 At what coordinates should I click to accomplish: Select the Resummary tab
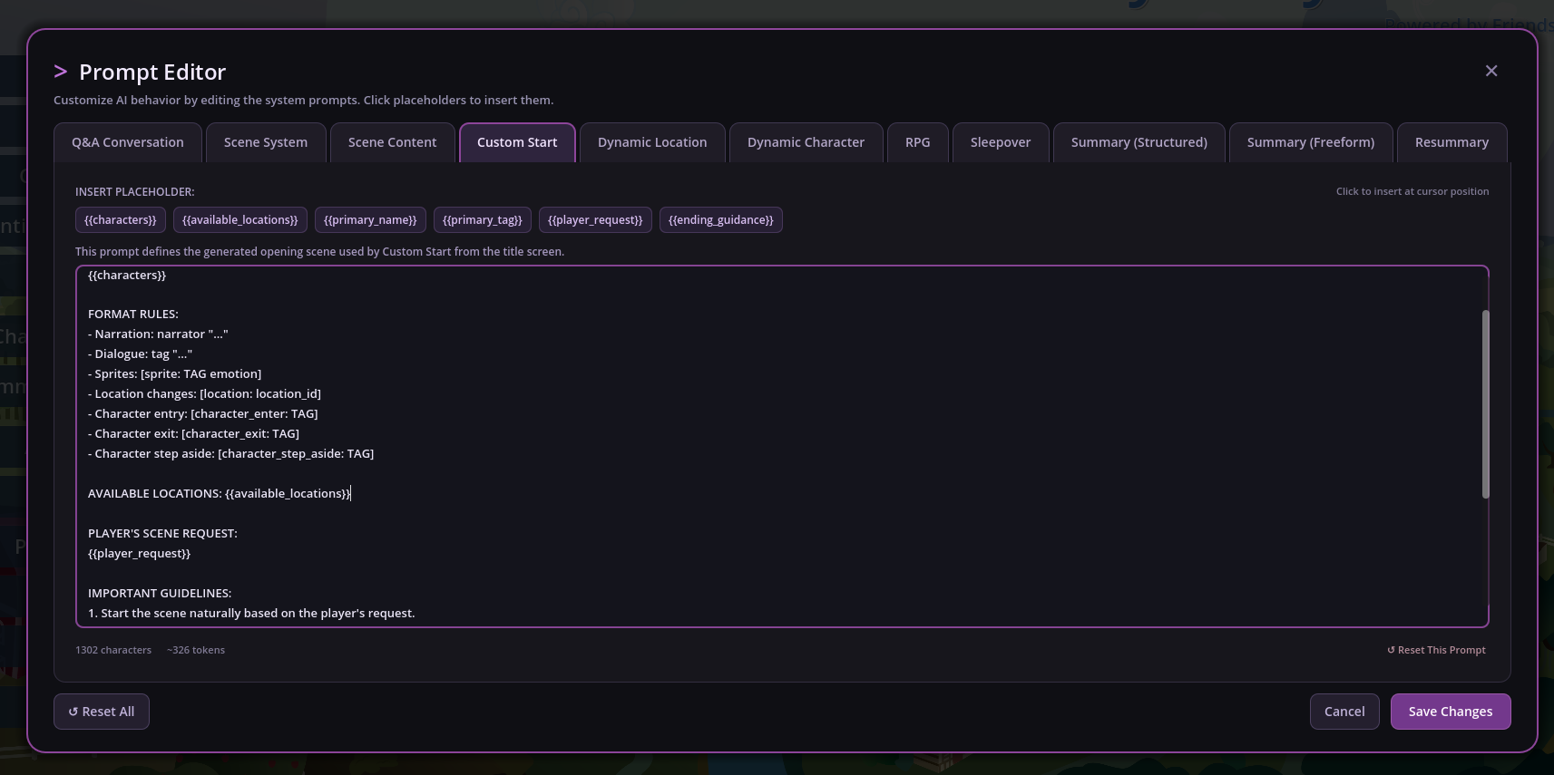click(1451, 142)
